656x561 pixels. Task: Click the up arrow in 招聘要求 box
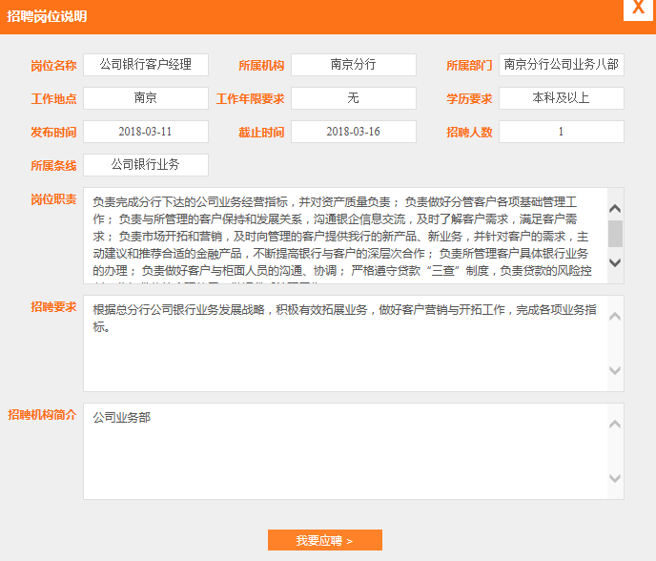pyautogui.click(x=615, y=317)
